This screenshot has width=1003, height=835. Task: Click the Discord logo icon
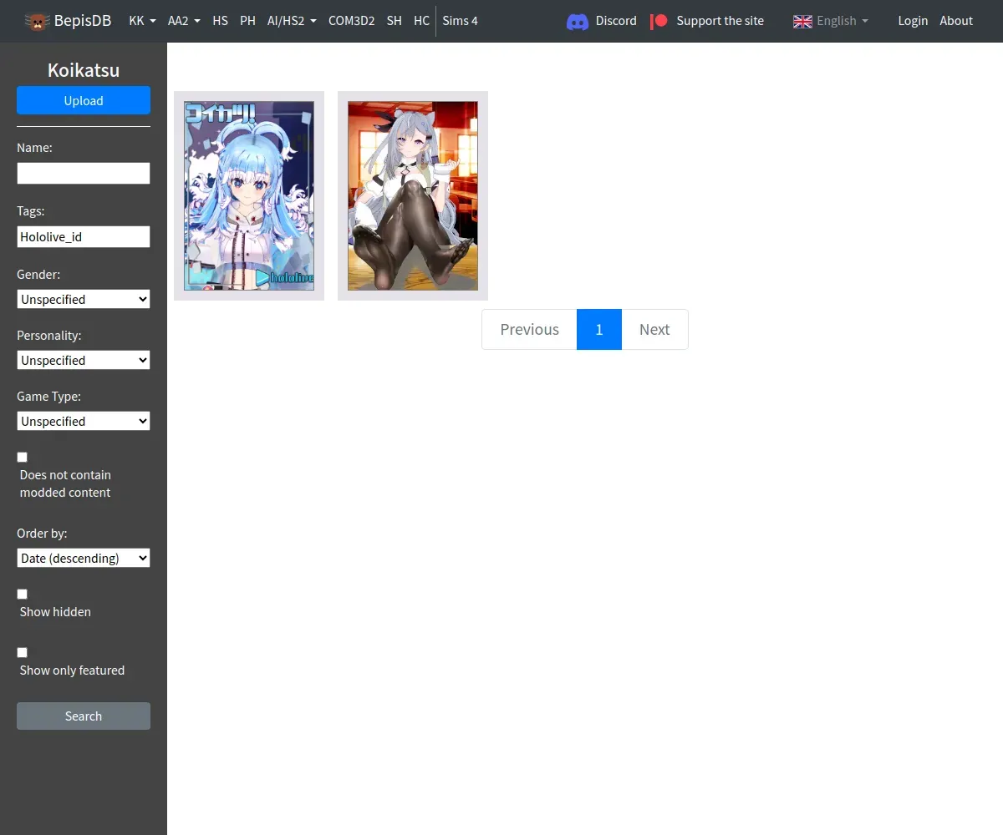[578, 21]
